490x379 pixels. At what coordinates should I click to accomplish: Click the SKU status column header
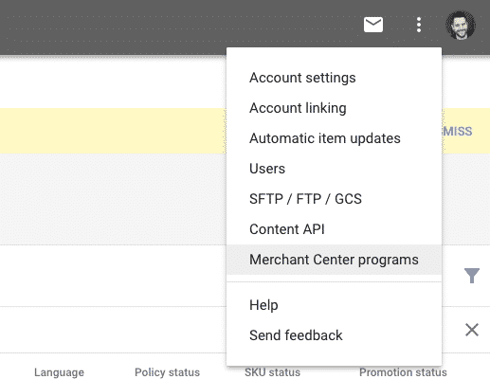272,372
